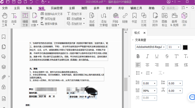Increase the text indent
Screen dimensions: 195x108
176,65
